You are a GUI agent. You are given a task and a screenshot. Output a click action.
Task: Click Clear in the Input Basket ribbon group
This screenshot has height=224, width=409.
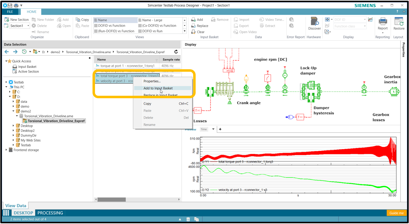pos(198,32)
